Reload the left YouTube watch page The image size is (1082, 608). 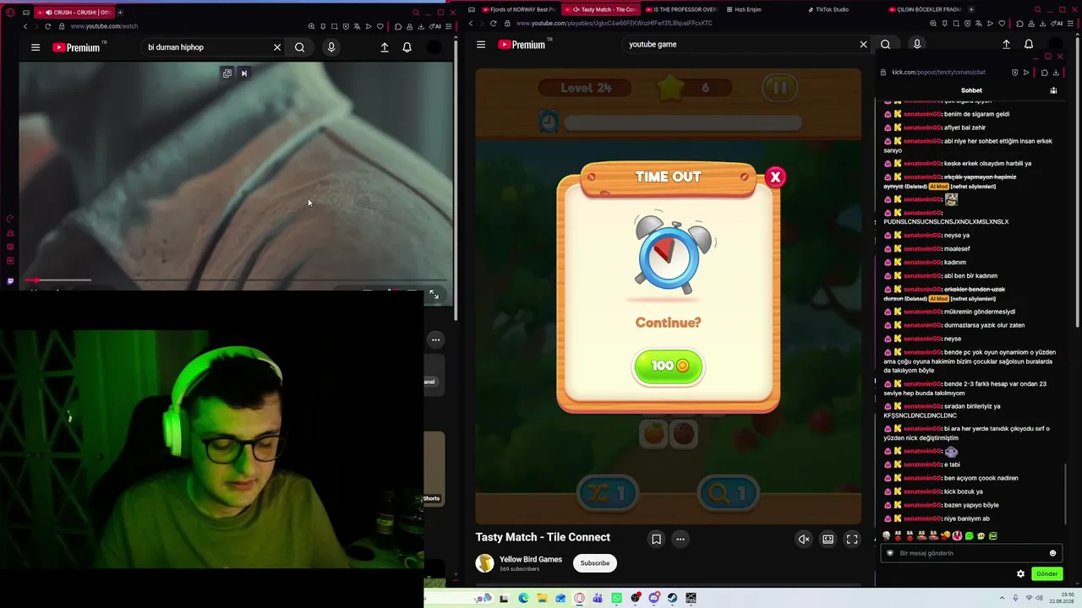47,26
